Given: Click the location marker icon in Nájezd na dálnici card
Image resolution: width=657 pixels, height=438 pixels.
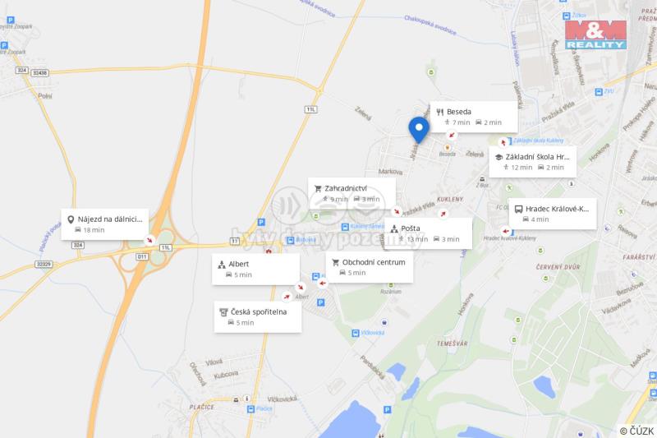Looking at the screenshot, I should tap(71, 219).
